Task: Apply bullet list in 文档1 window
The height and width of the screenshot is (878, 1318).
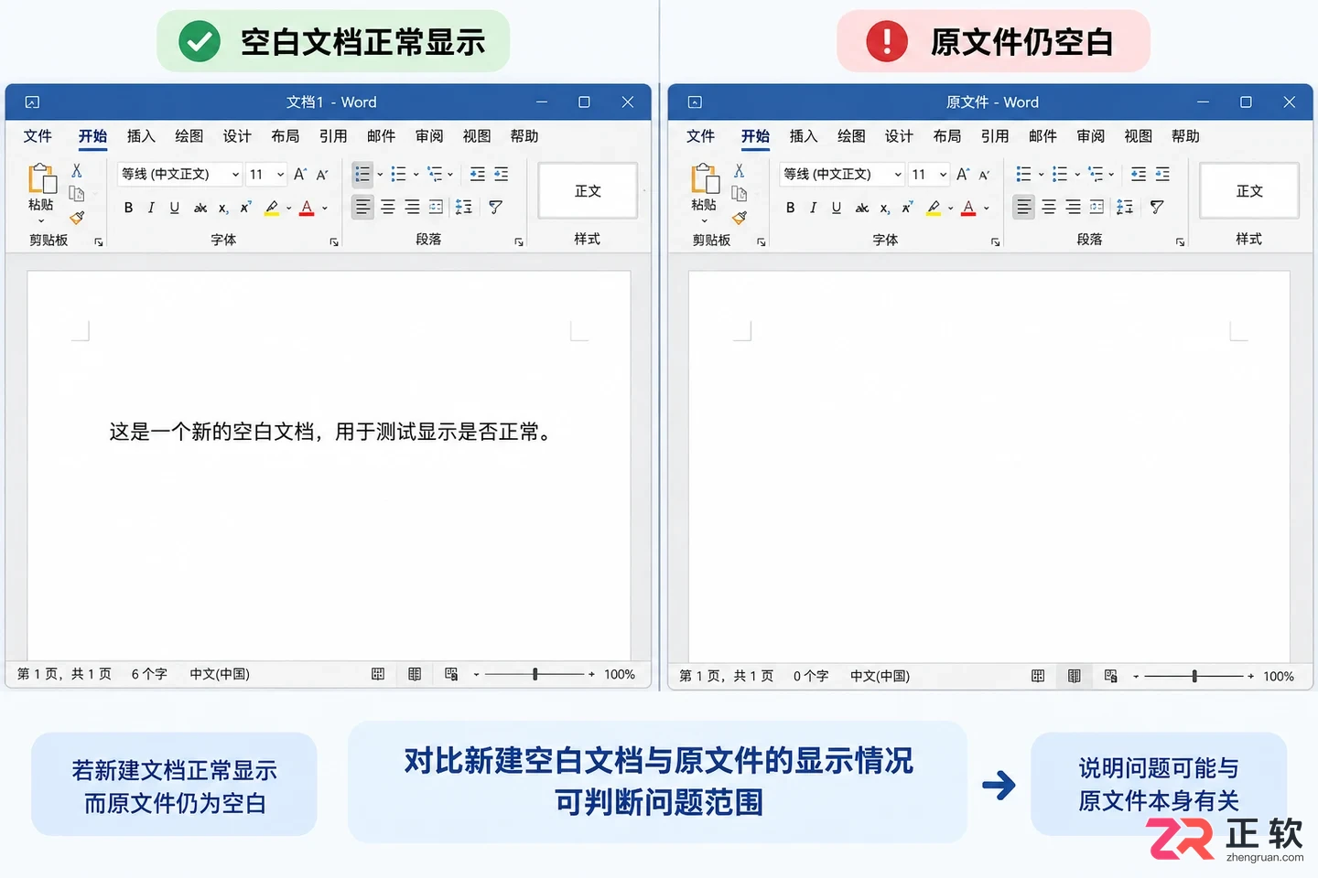Action: 362,174
